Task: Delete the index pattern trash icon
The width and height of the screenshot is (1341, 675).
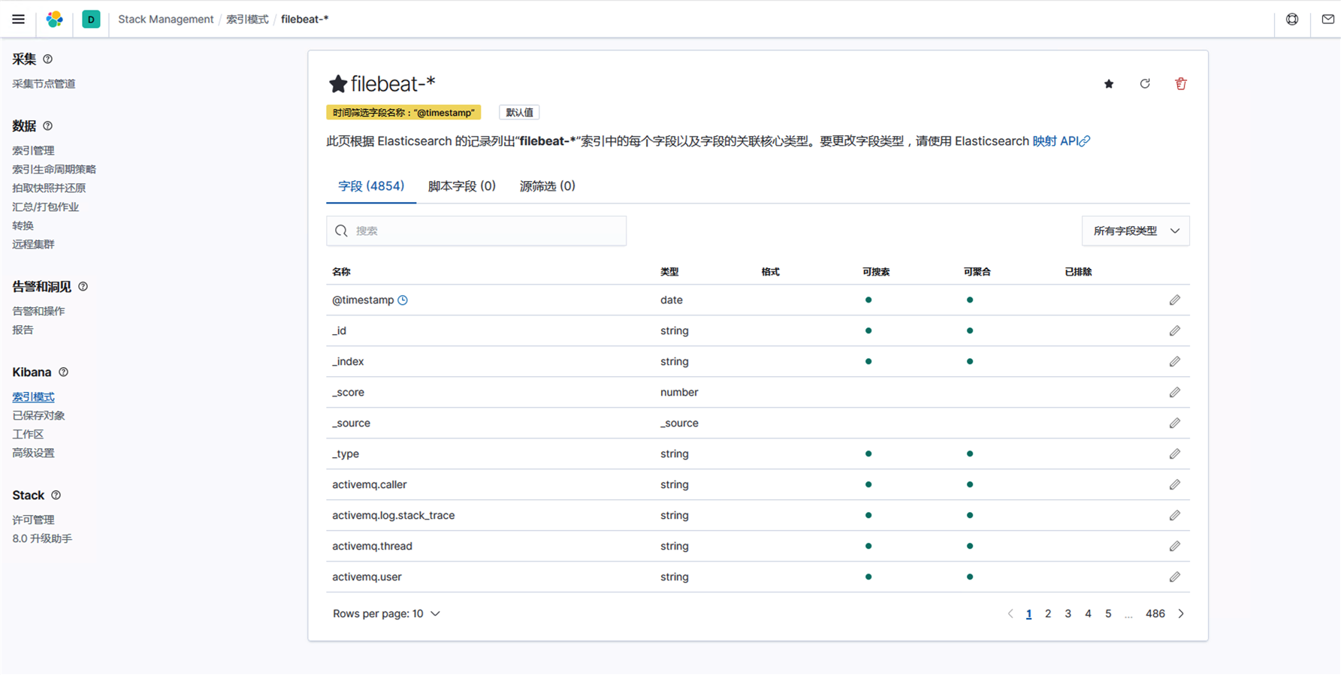Action: [1181, 84]
